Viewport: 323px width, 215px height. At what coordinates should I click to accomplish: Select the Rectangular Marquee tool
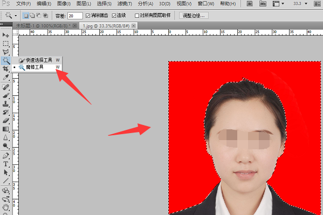(5, 44)
